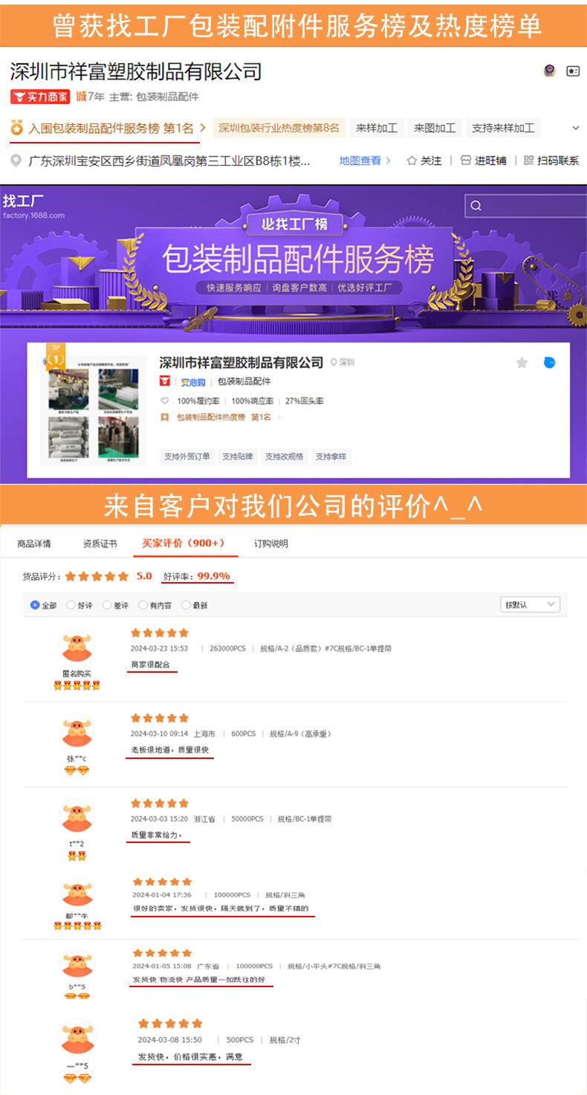Open the 按默认 sort dropdown
Viewport: 587px width, 1095px height.
click(530, 604)
